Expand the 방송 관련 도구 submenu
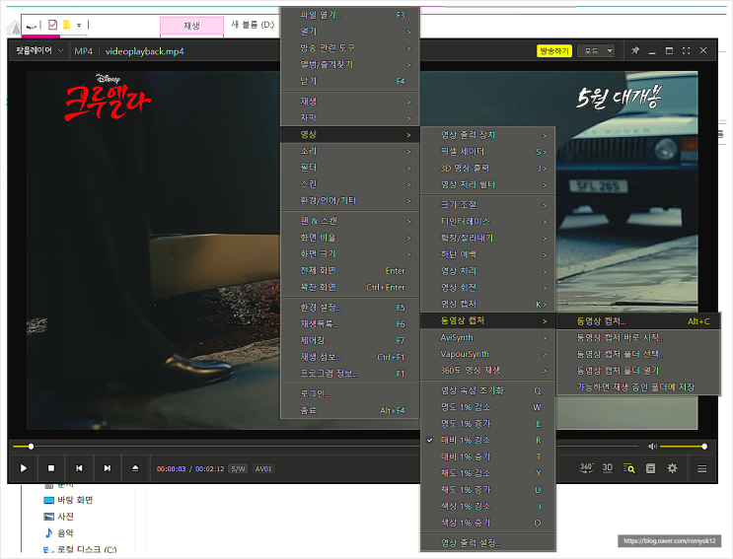This screenshot has height=559, width=733. click(349, 47)
